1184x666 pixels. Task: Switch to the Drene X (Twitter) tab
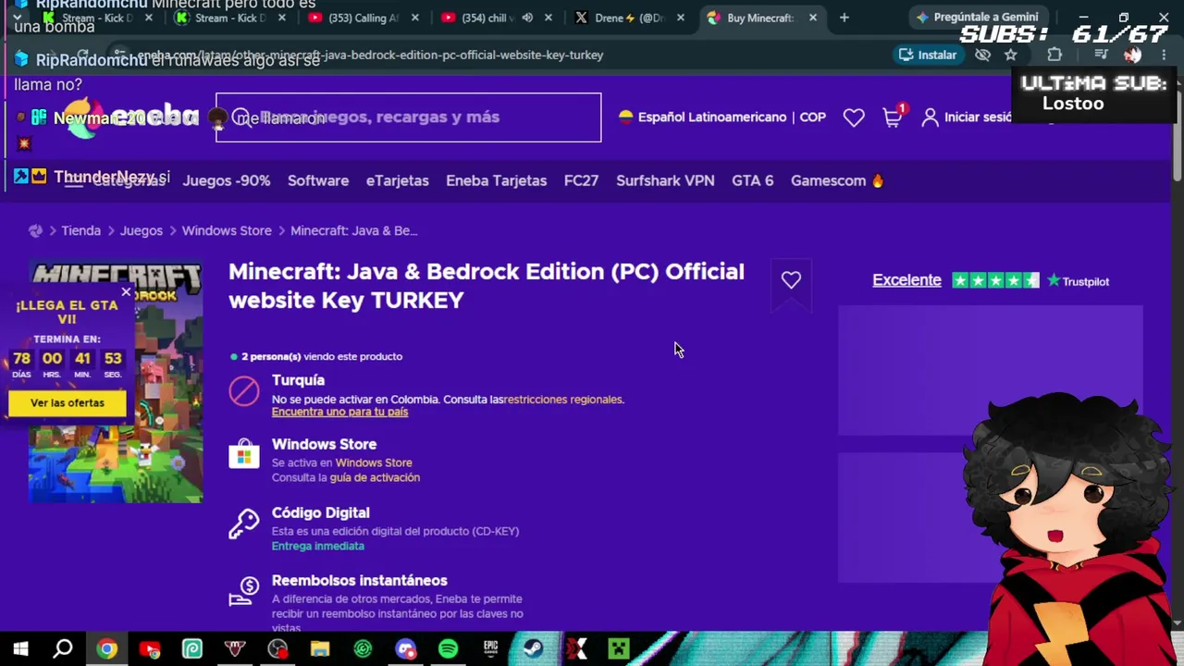coord(628,18)
